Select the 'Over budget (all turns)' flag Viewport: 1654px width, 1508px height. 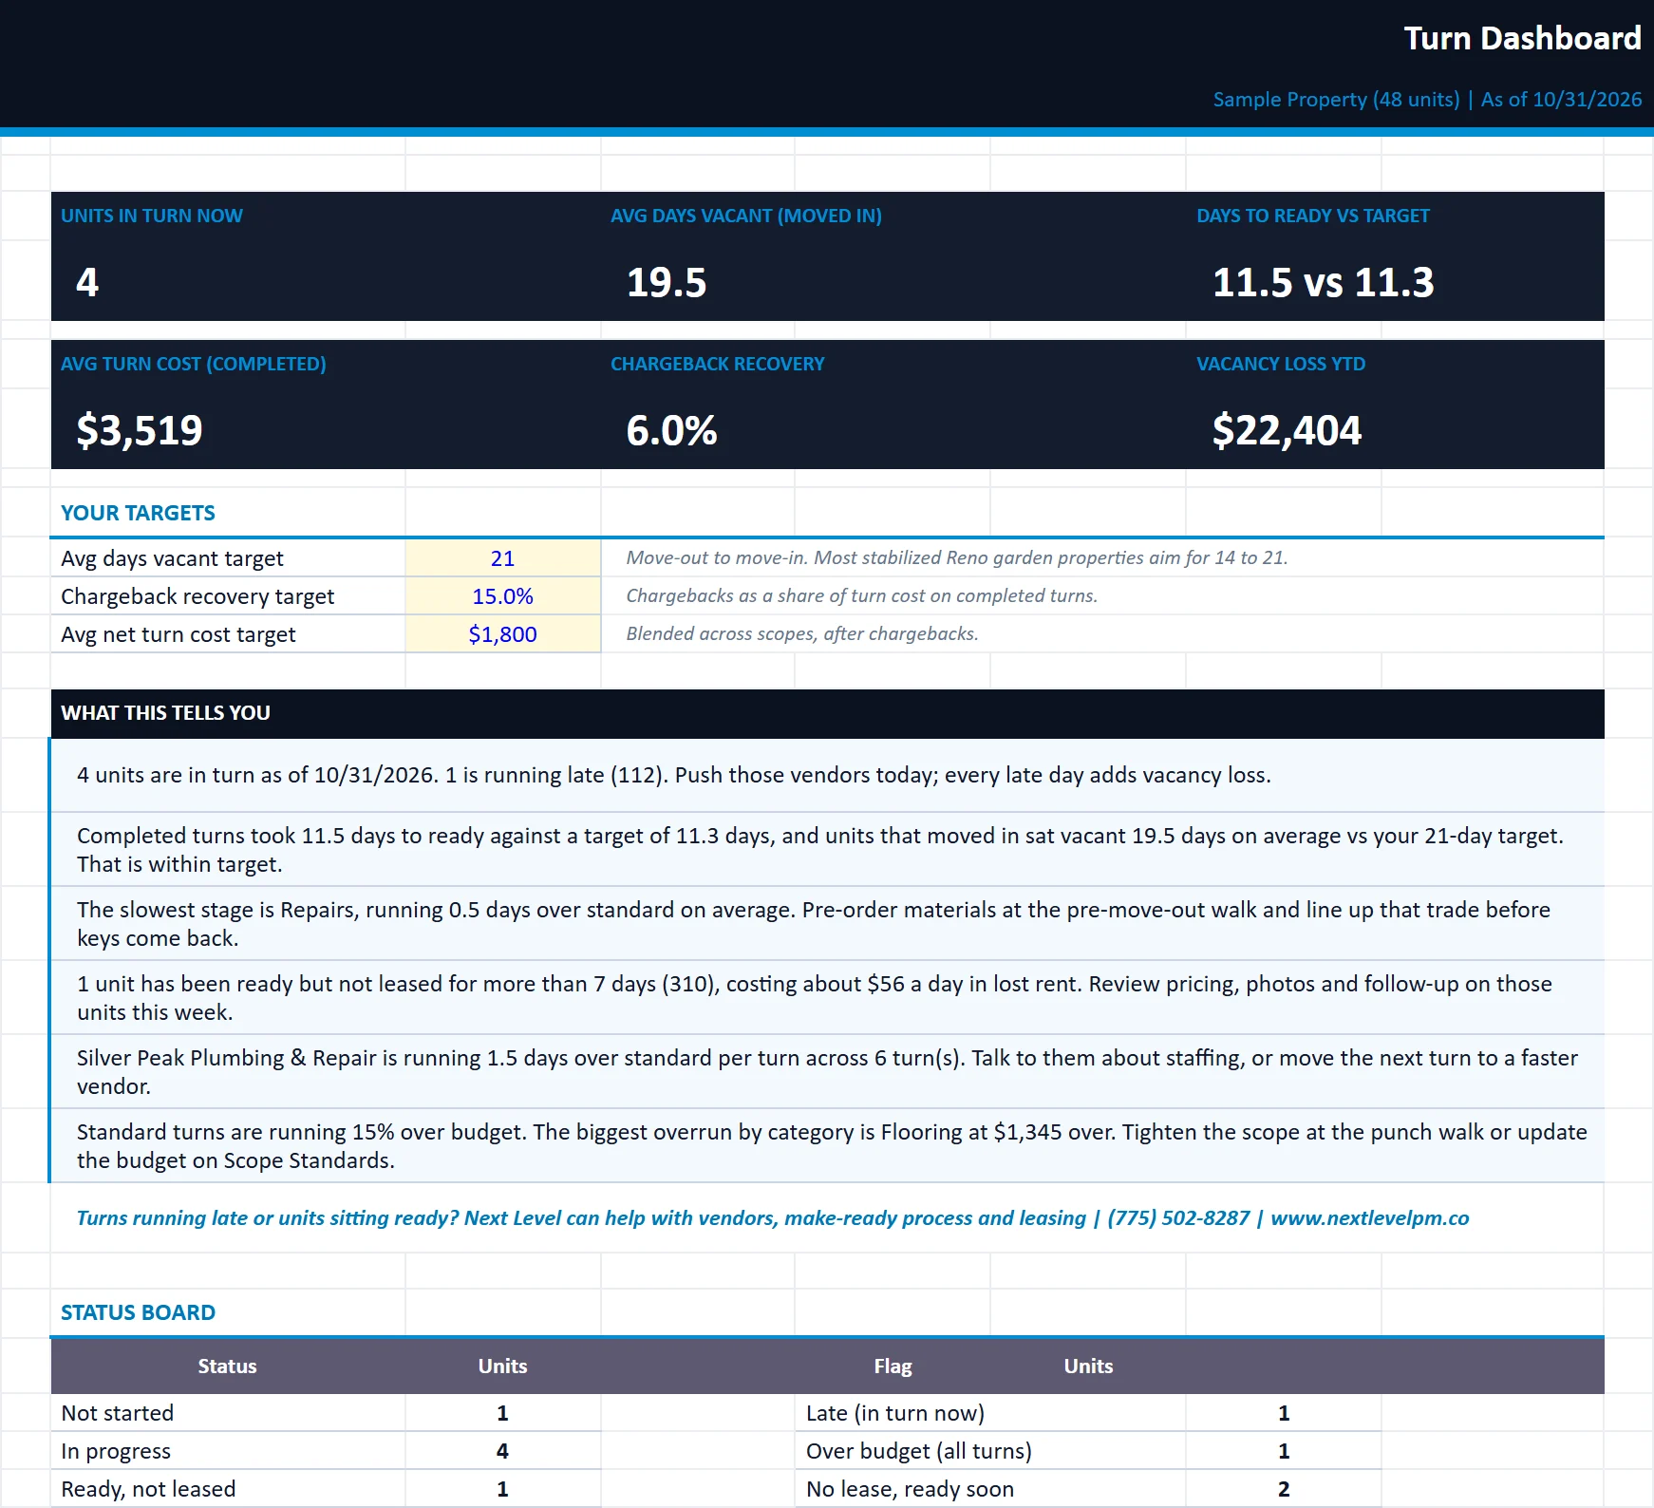tap(919, 1451)
